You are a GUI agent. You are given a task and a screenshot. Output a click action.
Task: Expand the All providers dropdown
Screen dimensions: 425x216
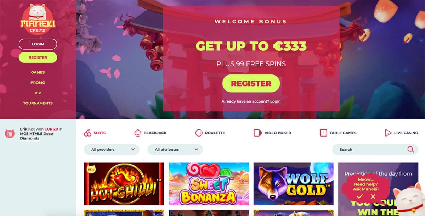coord(112,149)
